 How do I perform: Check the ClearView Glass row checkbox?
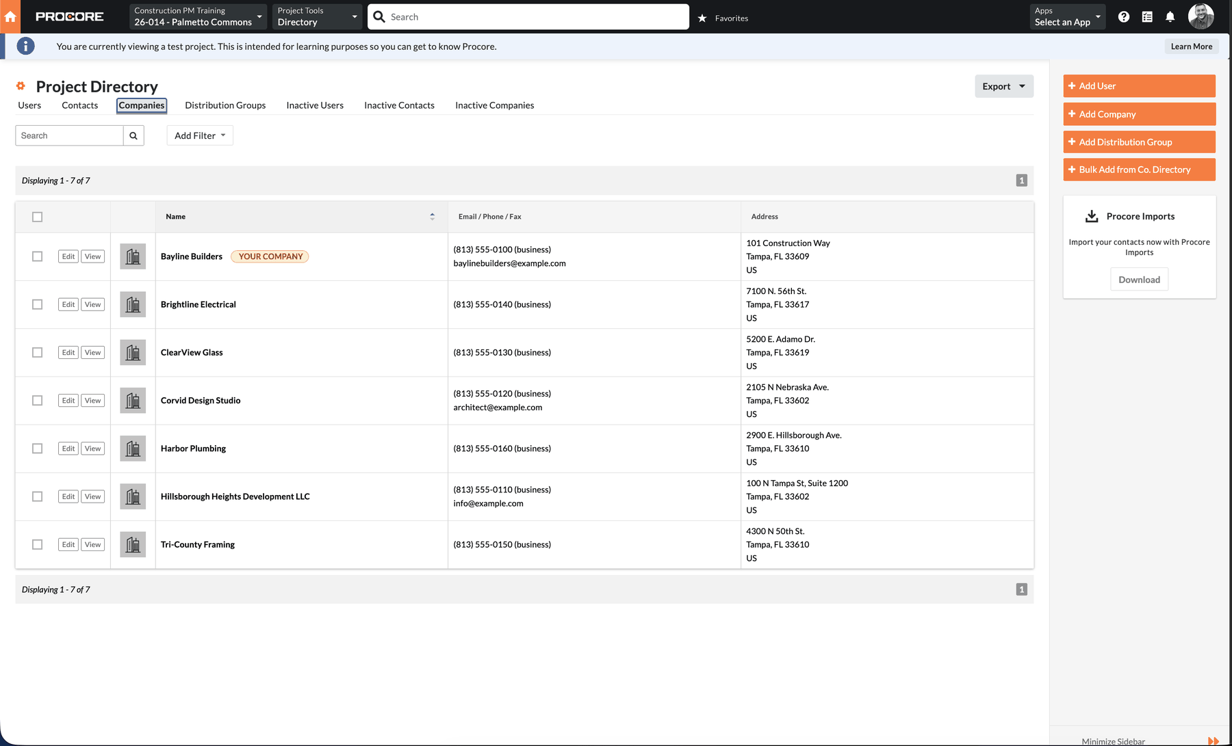pos(37,352)
